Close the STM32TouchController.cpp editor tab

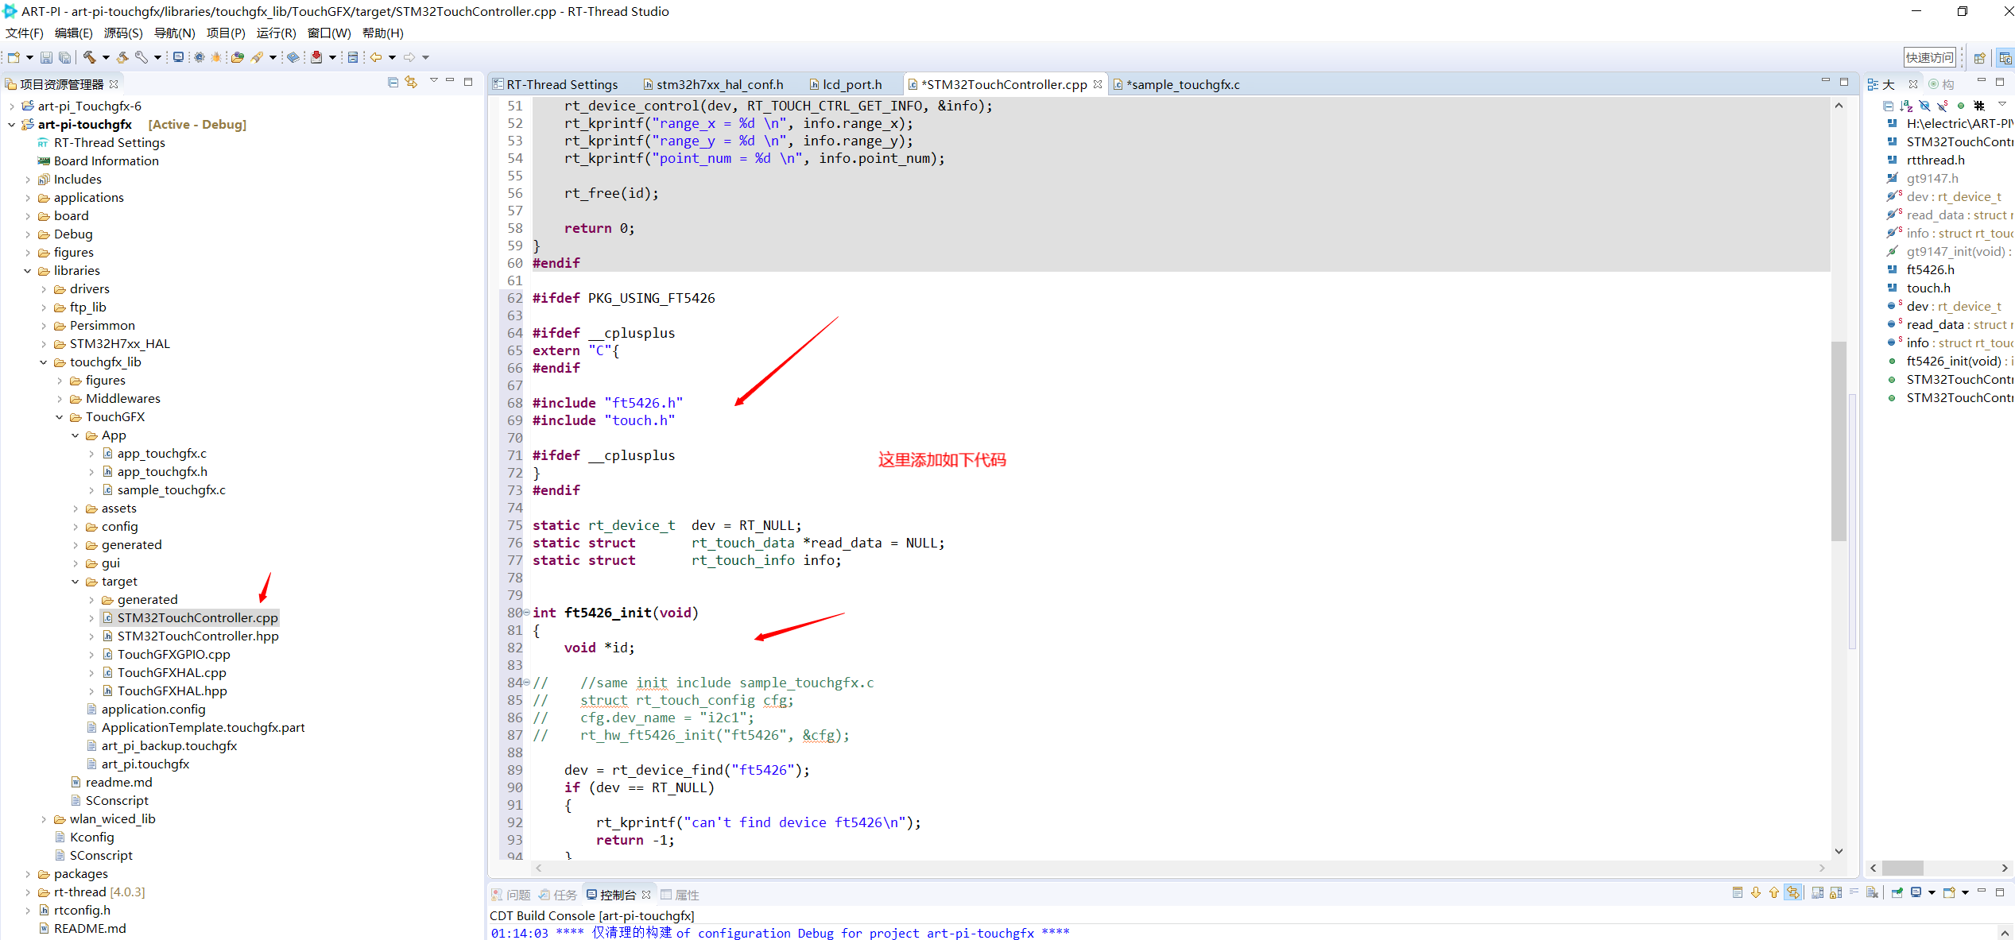click(x=1098, y=84)
